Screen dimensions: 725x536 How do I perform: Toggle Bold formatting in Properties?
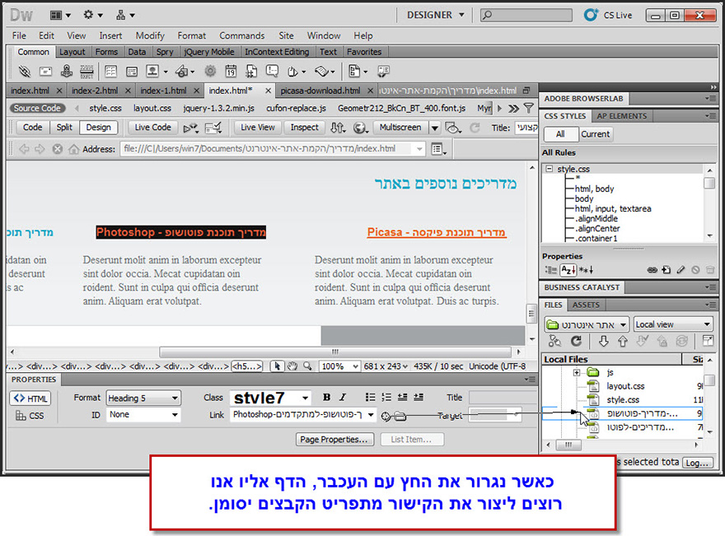tap(326, 398)
